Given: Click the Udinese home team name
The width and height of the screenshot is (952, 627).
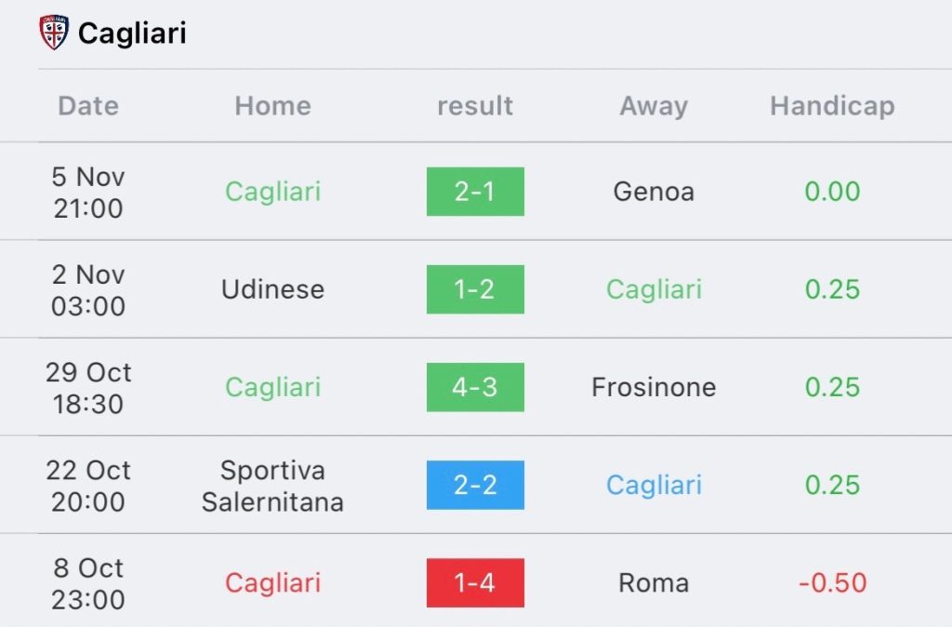Looking at the screenshot, I should pyautogui.click(x=272, y=289).
